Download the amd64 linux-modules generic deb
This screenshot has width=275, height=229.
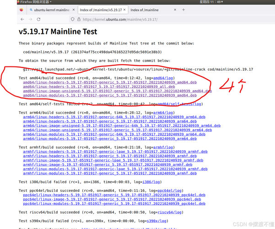click(x=110, y=95)
